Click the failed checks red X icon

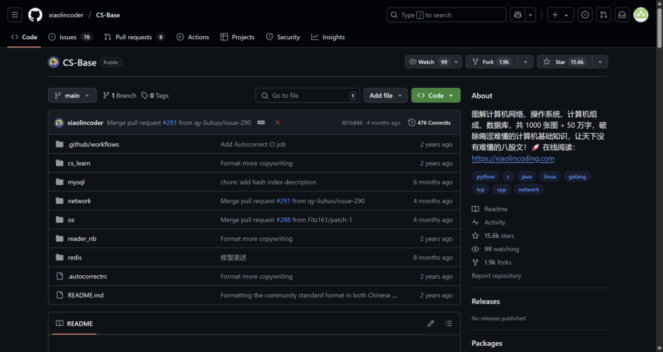pos(277,123)
